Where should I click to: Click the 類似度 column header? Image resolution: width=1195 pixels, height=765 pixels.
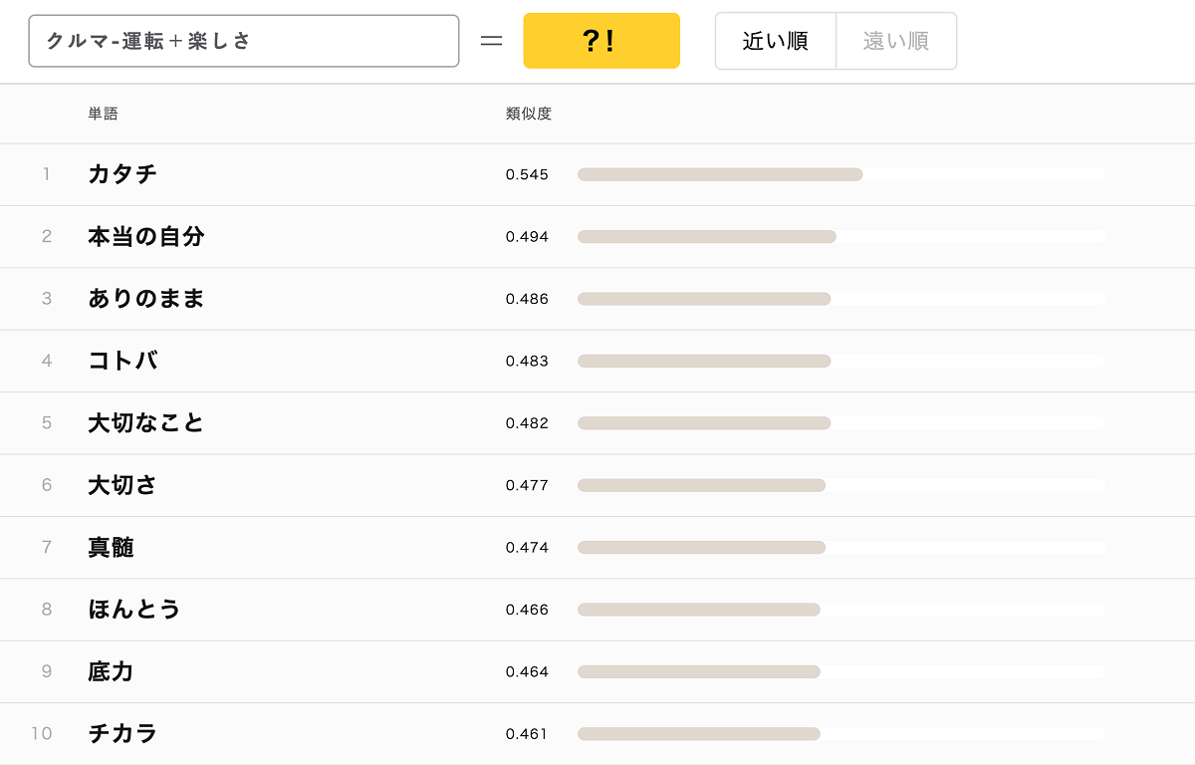coord(529,114)
